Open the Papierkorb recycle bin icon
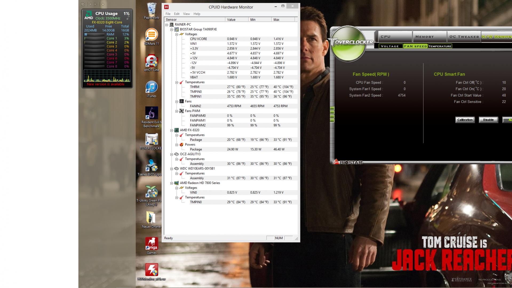Screen dimensions: 512x288 pos(152,11)
